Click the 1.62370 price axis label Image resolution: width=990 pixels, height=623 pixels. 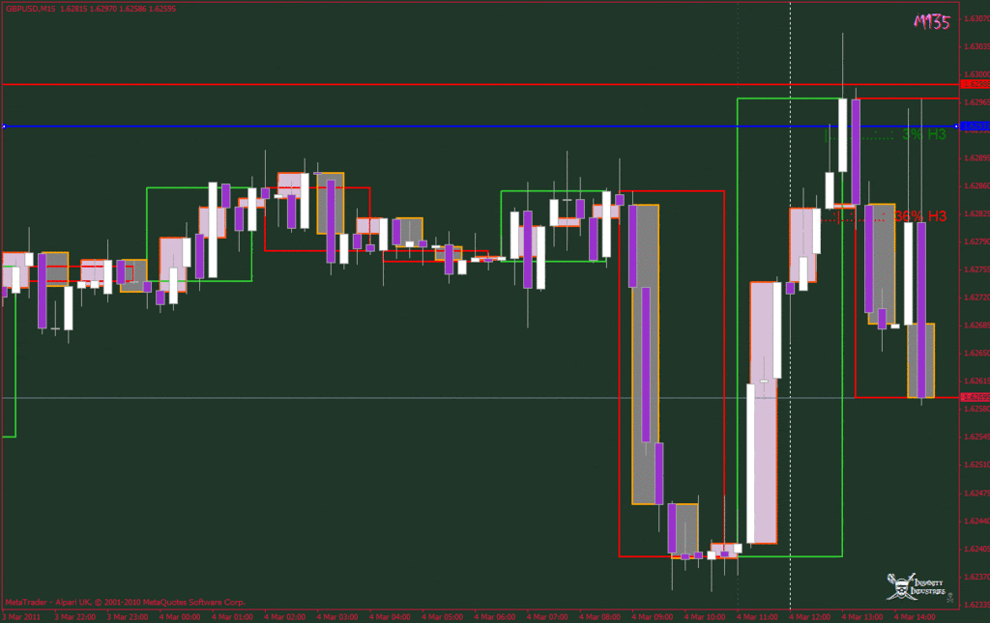coord(976,577)
